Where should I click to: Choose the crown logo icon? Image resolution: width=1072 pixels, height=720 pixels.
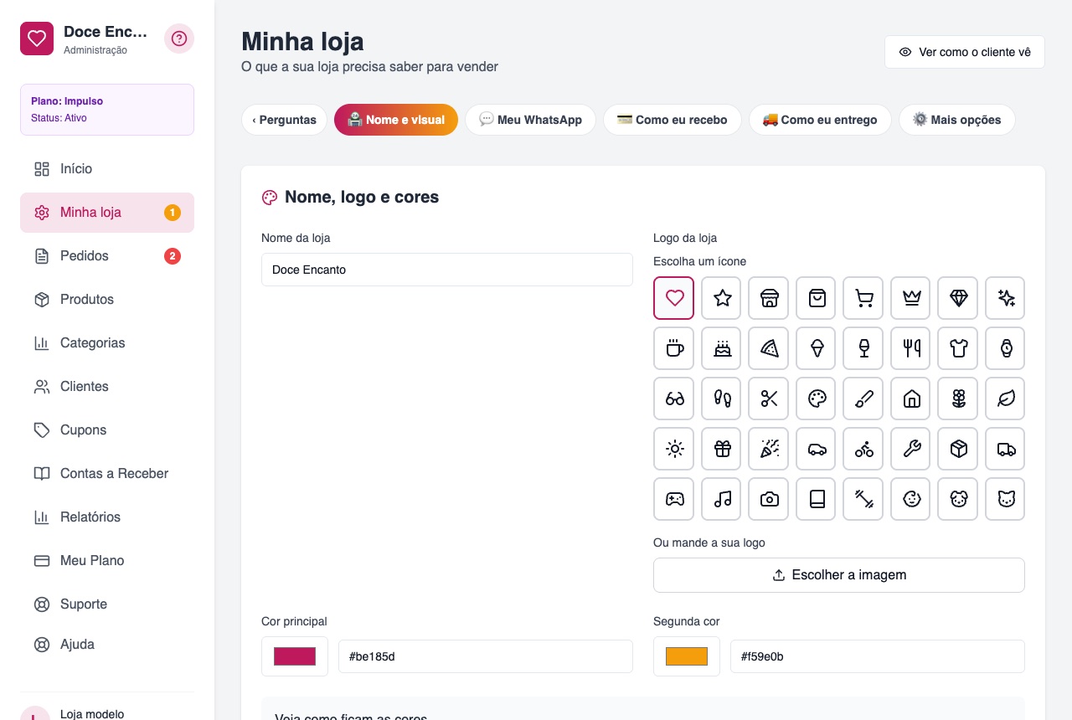tap(911, 298)
